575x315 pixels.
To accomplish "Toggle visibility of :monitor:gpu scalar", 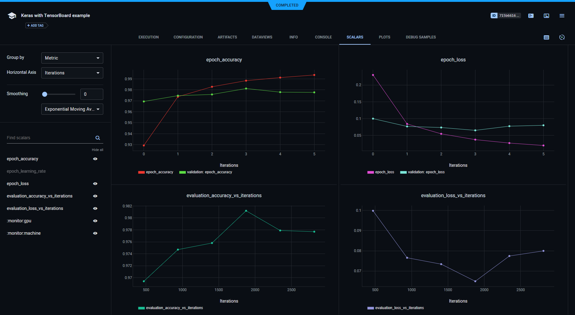I will point(95,221).
